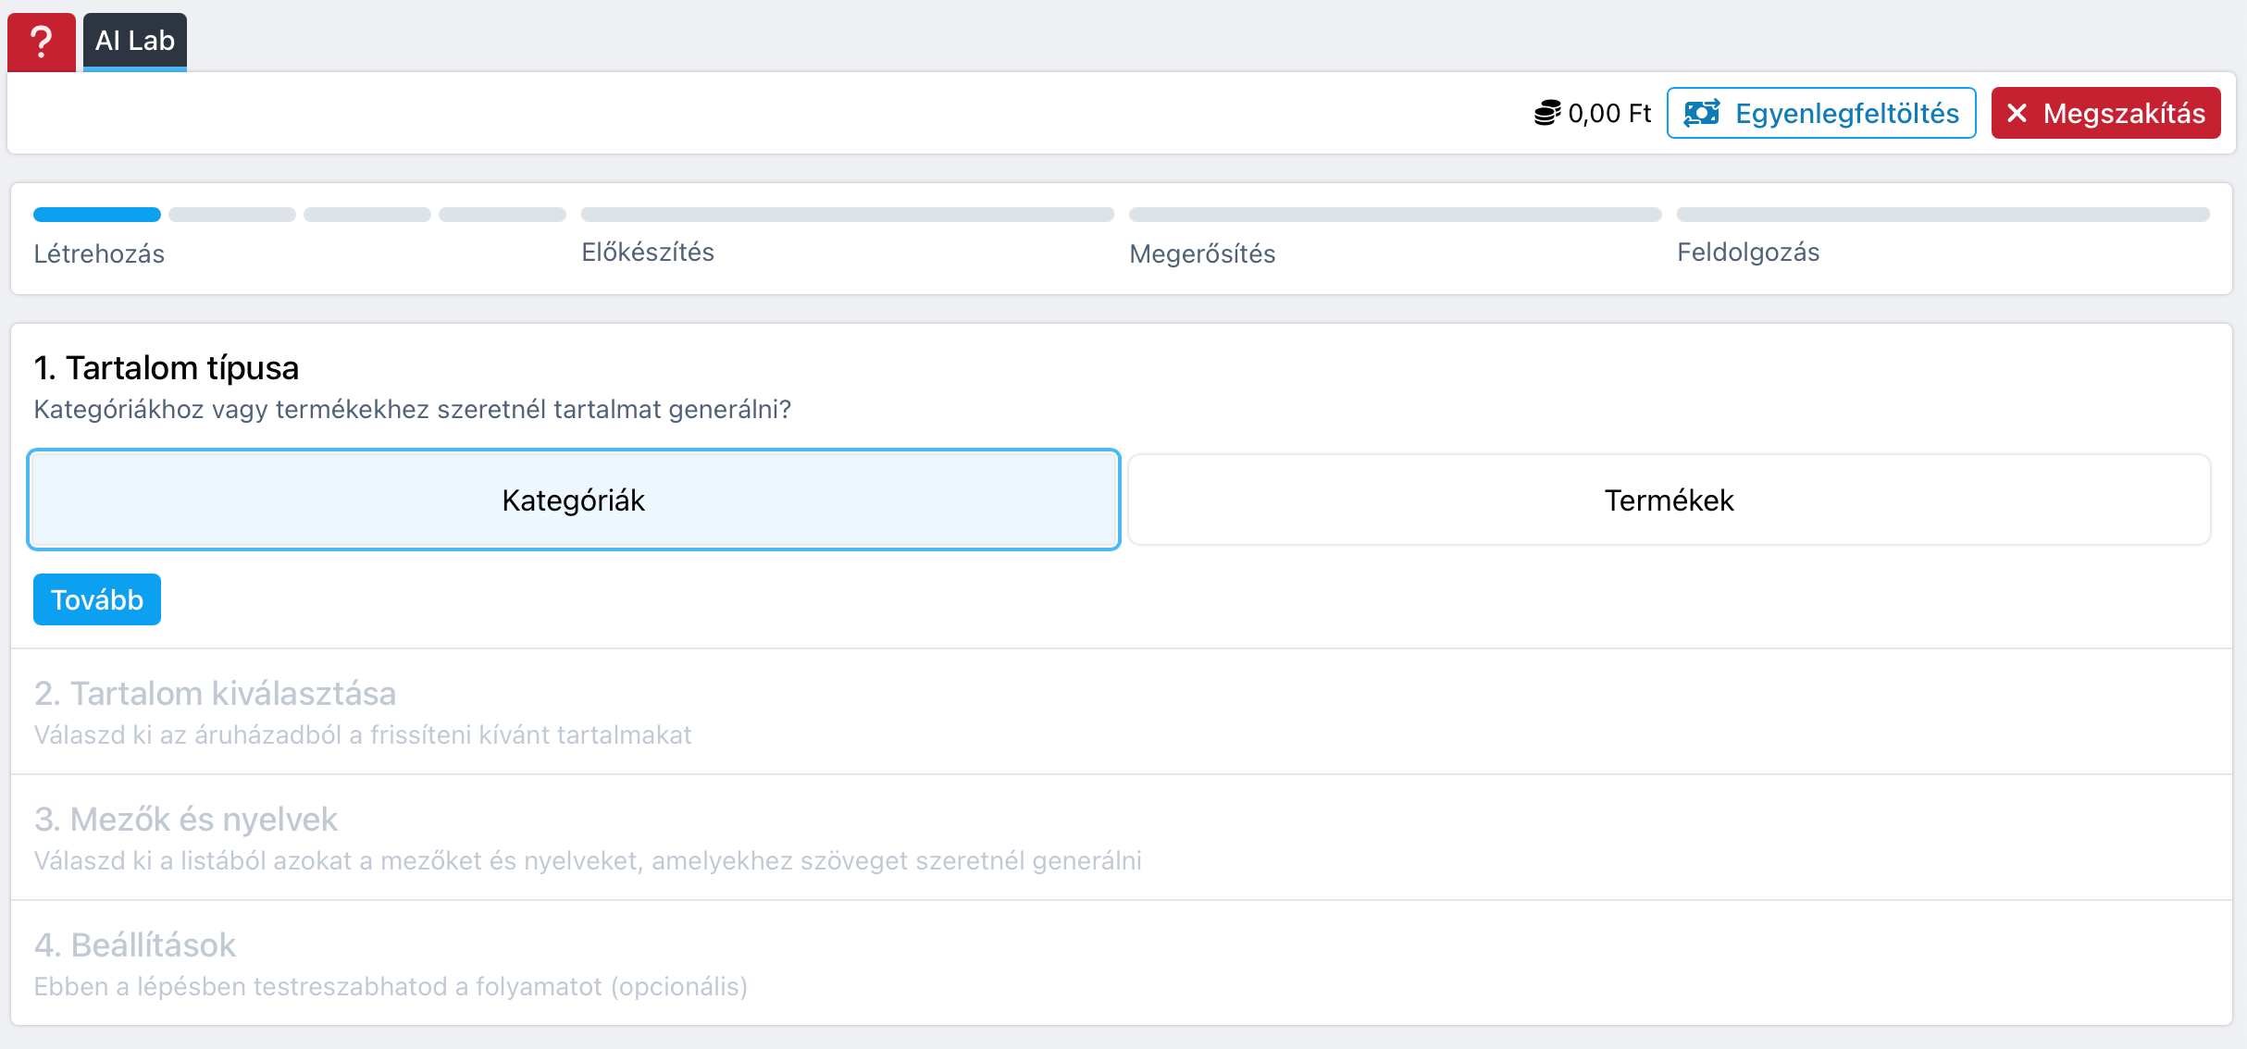
Task: Click the Megerősítés progress bar
Action: (1395, 215)
